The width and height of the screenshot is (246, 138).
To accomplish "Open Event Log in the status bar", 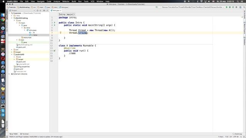I will click(237, 134).
